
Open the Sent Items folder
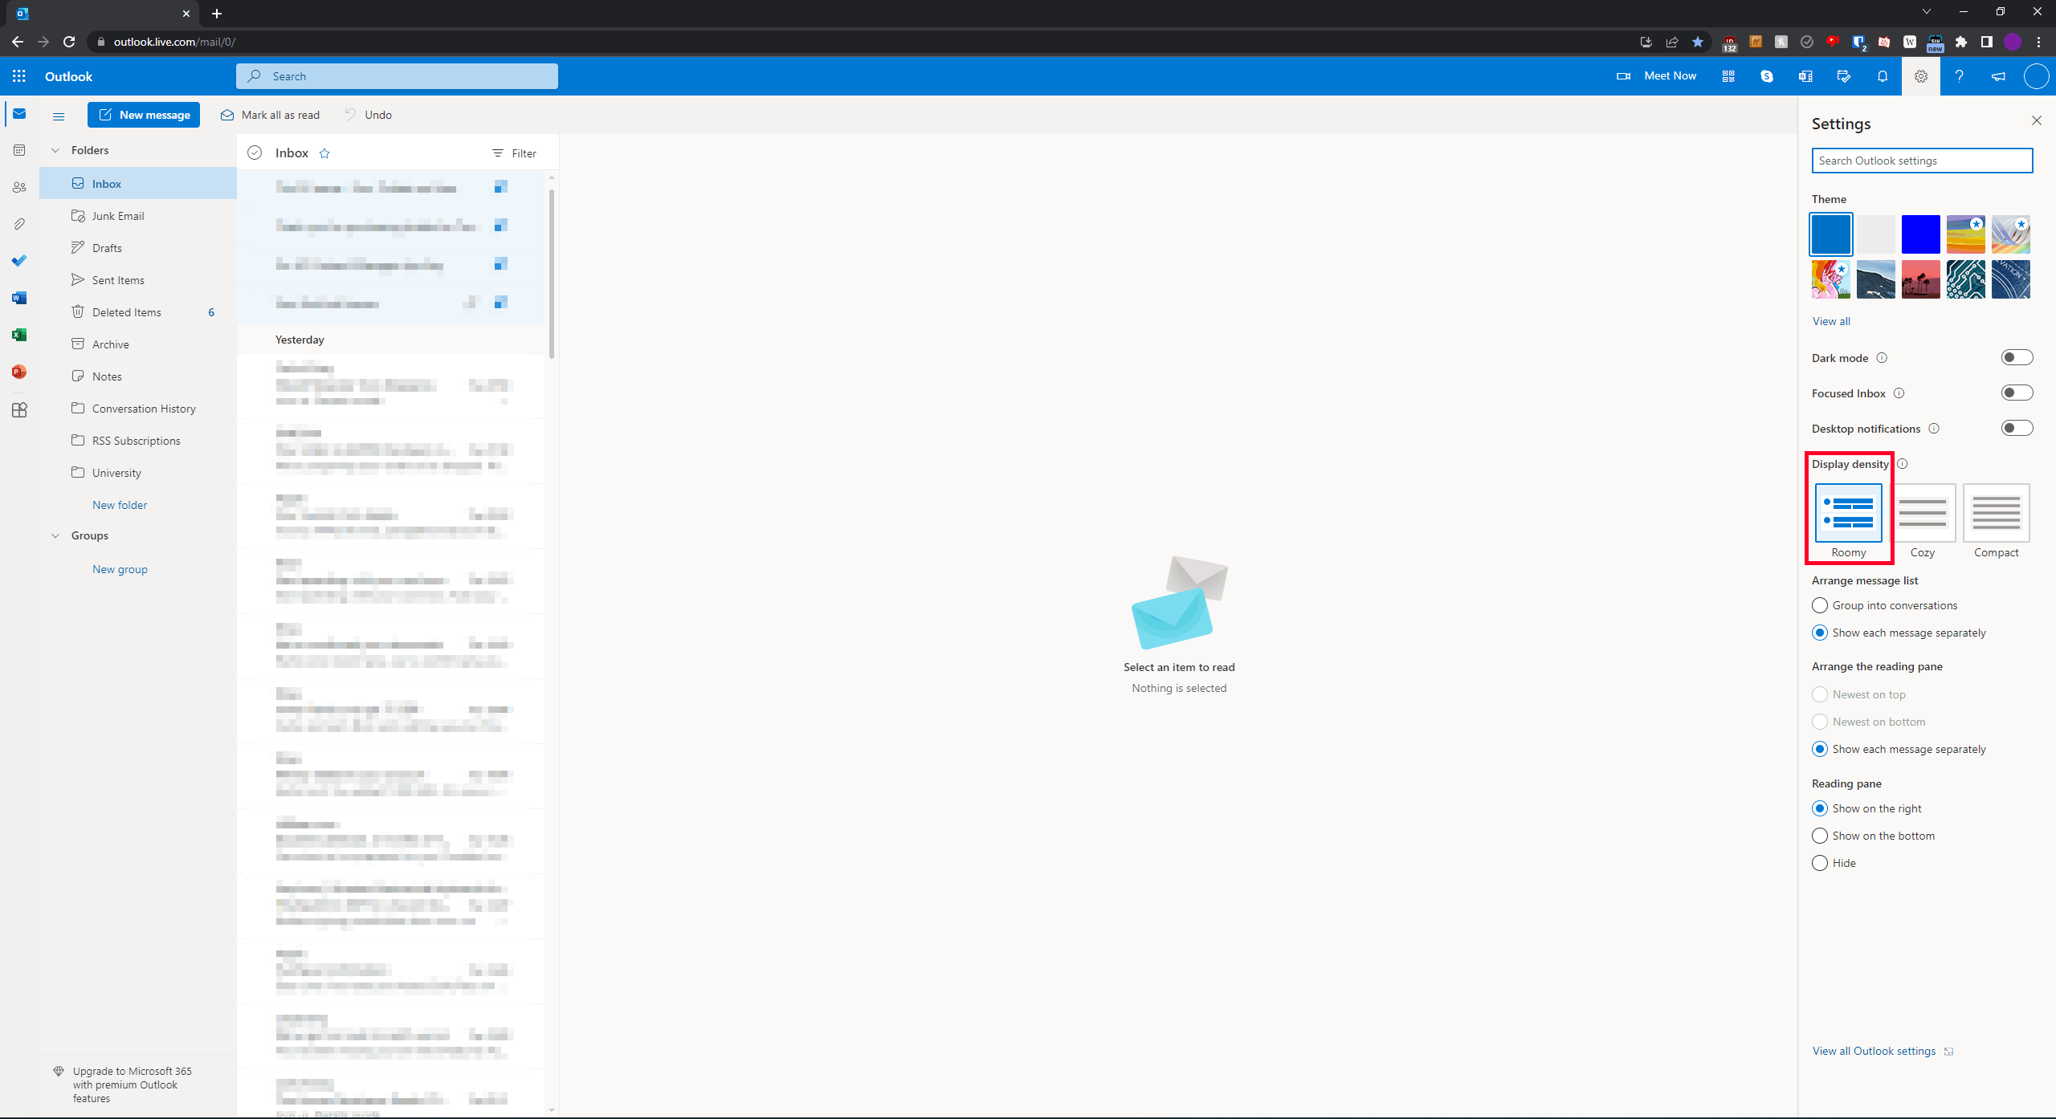point(118,280)
